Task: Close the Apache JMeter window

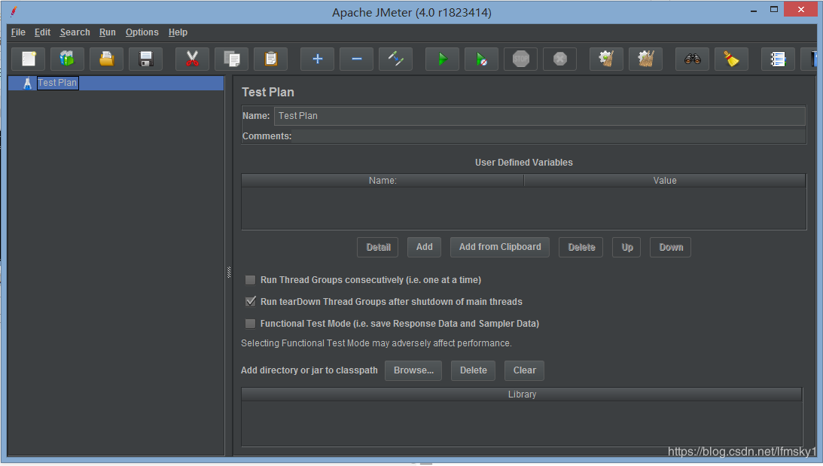Action: point(801,10)
